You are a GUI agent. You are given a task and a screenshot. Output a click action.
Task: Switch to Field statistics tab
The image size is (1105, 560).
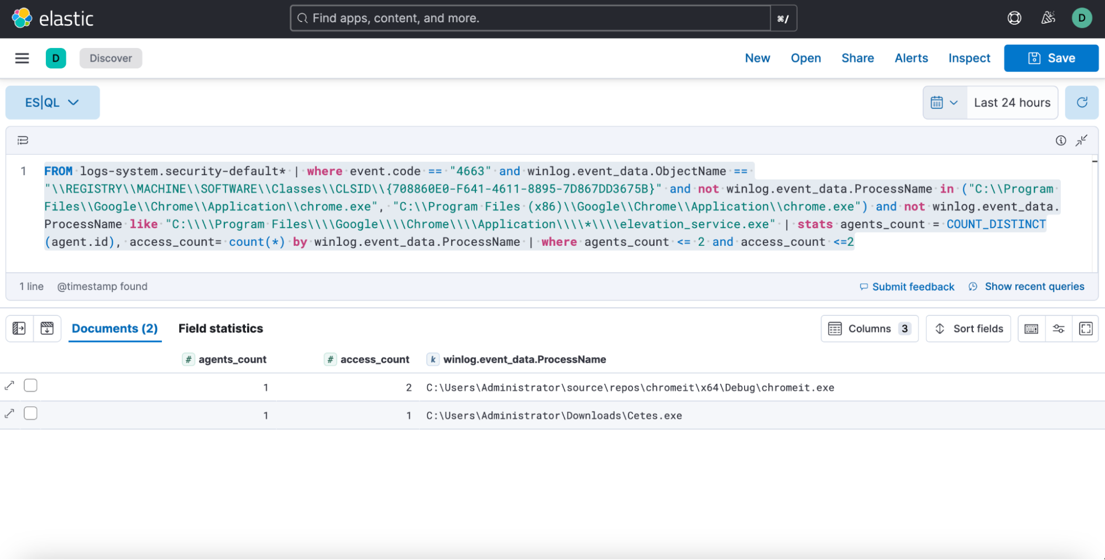coord(221,329)
